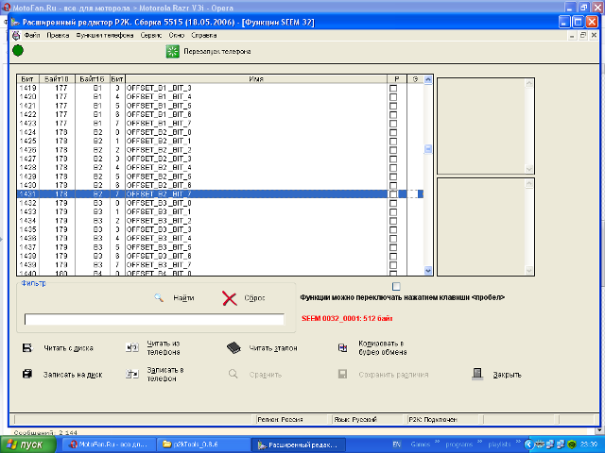
Task: Toggle P checkbox for OFFSET_B3_BIT_7
Action: tap(393, 265)
